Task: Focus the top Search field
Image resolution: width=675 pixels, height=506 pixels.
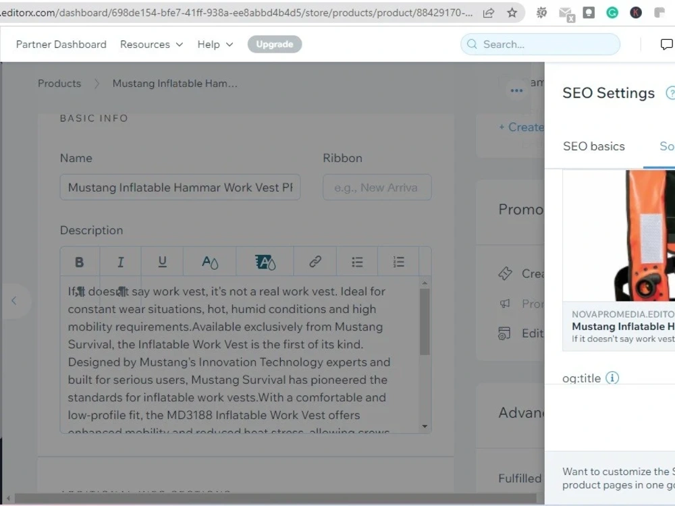Action: pos(540,45)
